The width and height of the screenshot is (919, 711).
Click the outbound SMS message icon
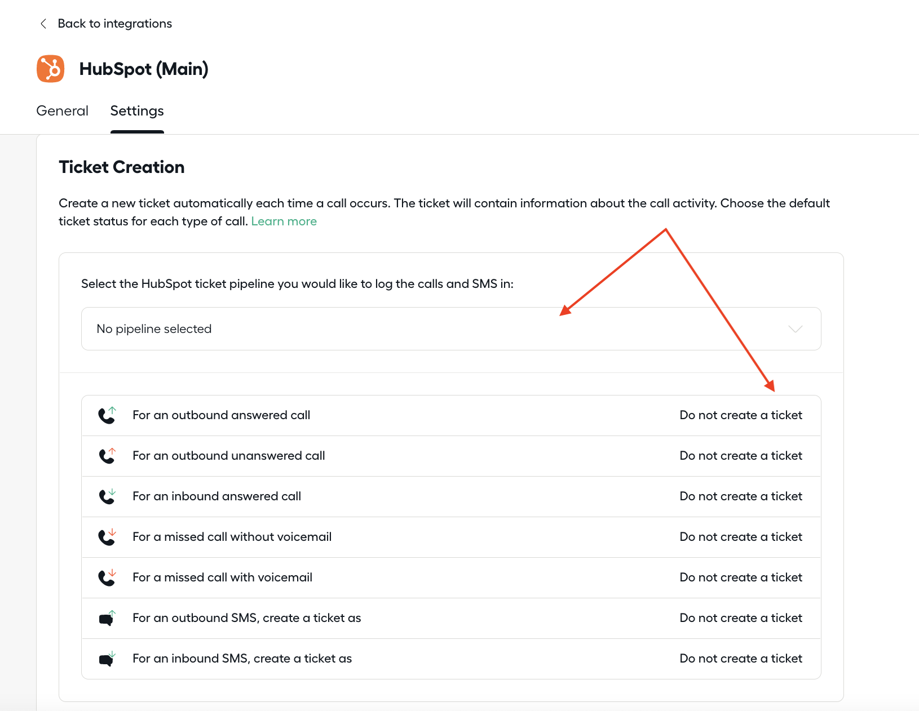click(107, 618)
